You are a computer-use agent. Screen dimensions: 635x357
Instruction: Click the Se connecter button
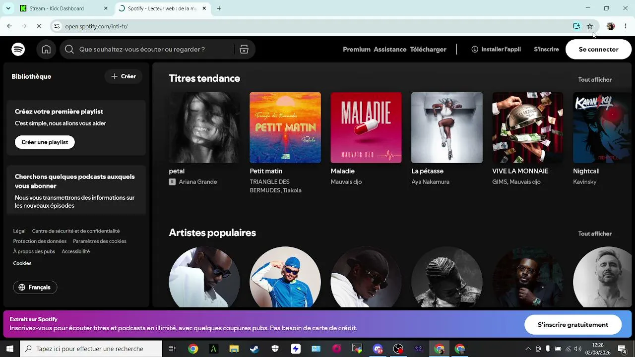point(598,49)
